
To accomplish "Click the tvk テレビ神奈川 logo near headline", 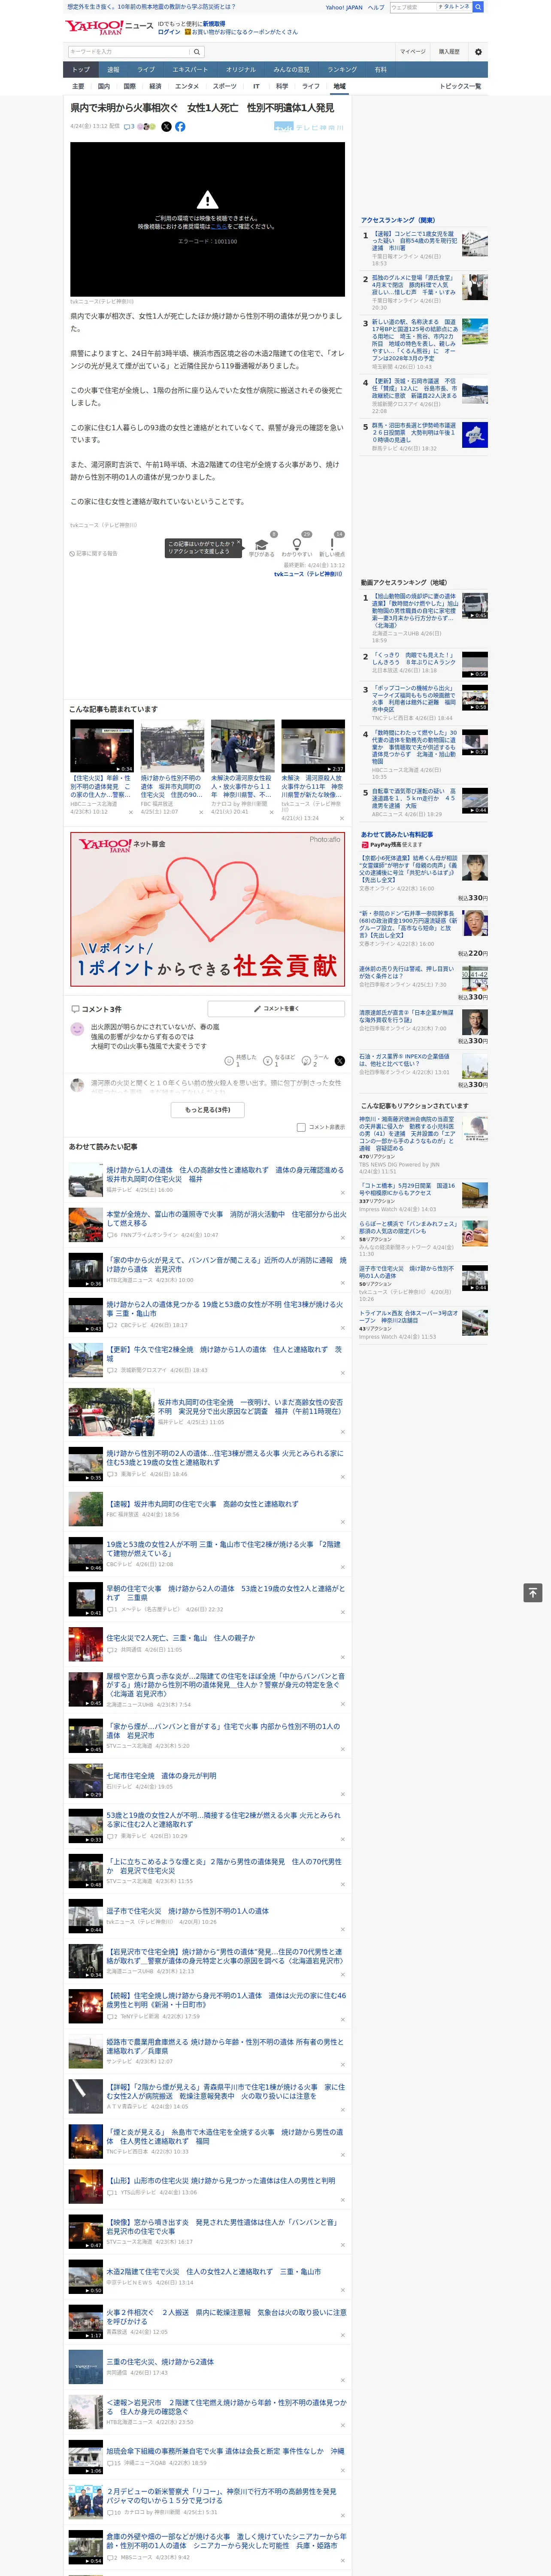I will point(309,127).
